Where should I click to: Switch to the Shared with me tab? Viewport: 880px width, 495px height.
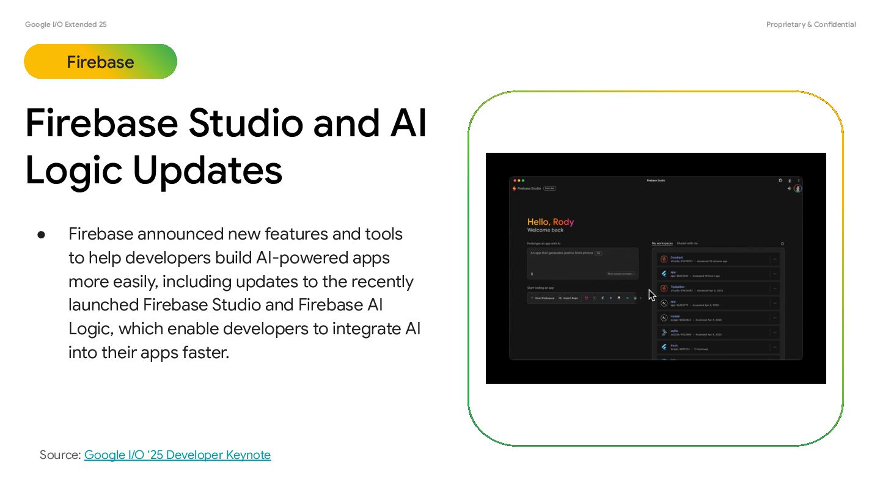coord(687,243)
